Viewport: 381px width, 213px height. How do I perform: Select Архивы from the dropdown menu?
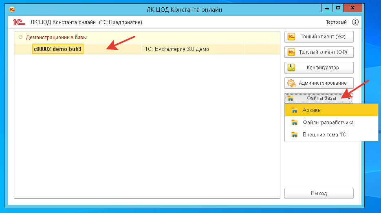click(312, 110)
